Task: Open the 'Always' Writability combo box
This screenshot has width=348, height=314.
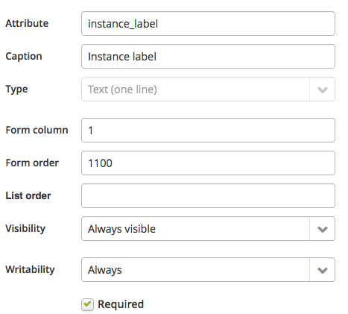Action: point(208,270)
